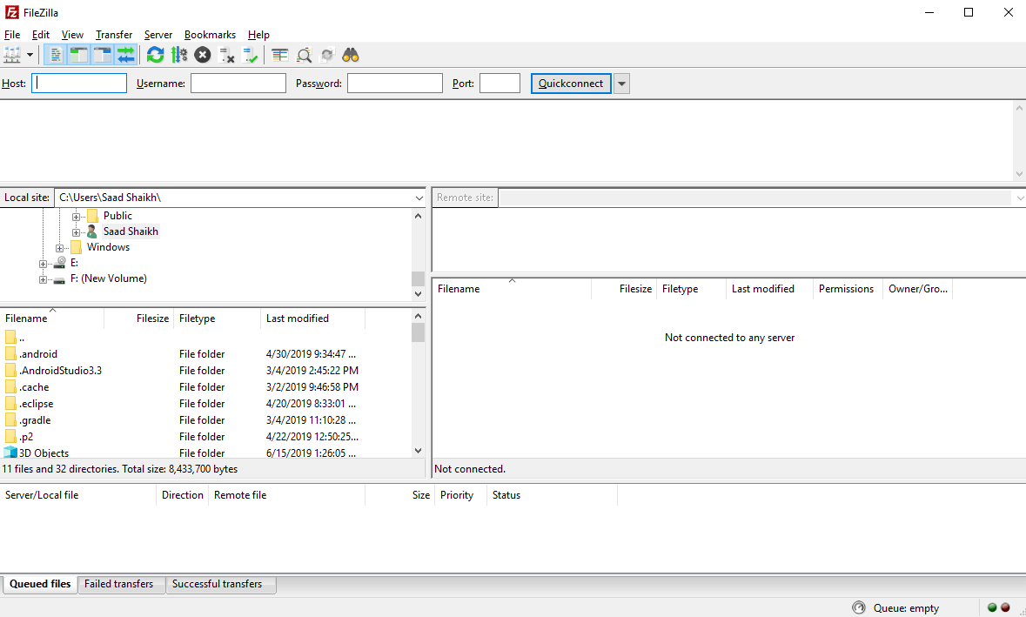Screen dimensions: 1026x617
Task: Disconnect from the current server
Action: click(x=226, y=55)
